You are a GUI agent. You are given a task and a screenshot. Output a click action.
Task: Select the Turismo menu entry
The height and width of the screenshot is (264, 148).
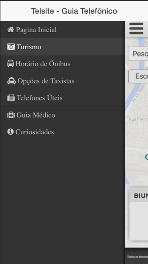[62, 47]
